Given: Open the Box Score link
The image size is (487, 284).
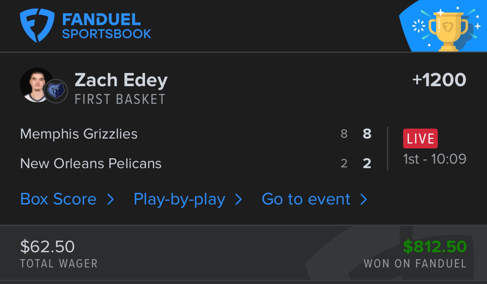Looking at the screenshot, I should click(58, 199).
